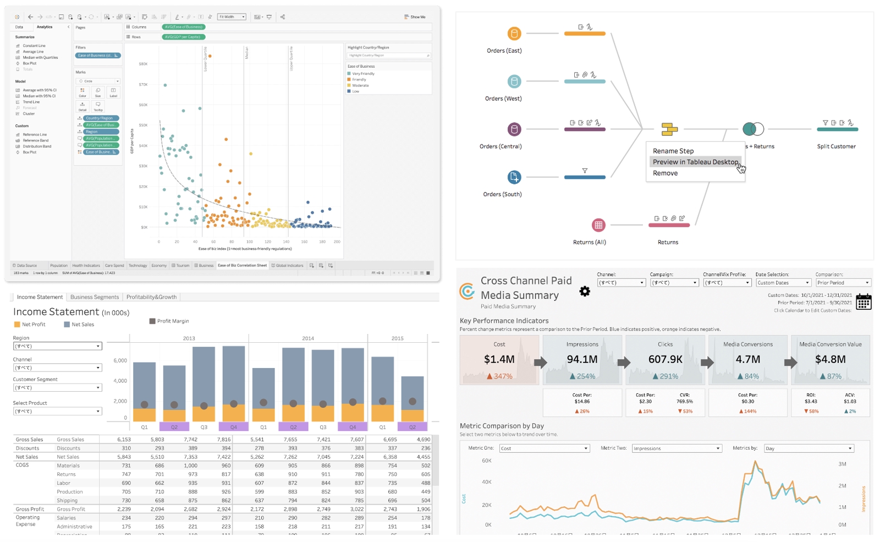Click the Income Statement table scrollbar
This screenshot has width=880, height=542.
437,461
